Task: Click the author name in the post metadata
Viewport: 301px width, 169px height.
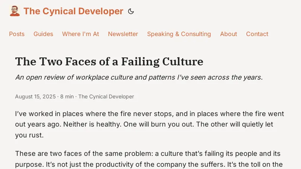Action: [106, 97]
